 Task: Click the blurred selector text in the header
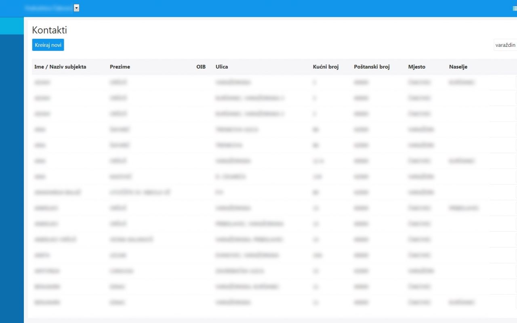click(x=48, y=8)
